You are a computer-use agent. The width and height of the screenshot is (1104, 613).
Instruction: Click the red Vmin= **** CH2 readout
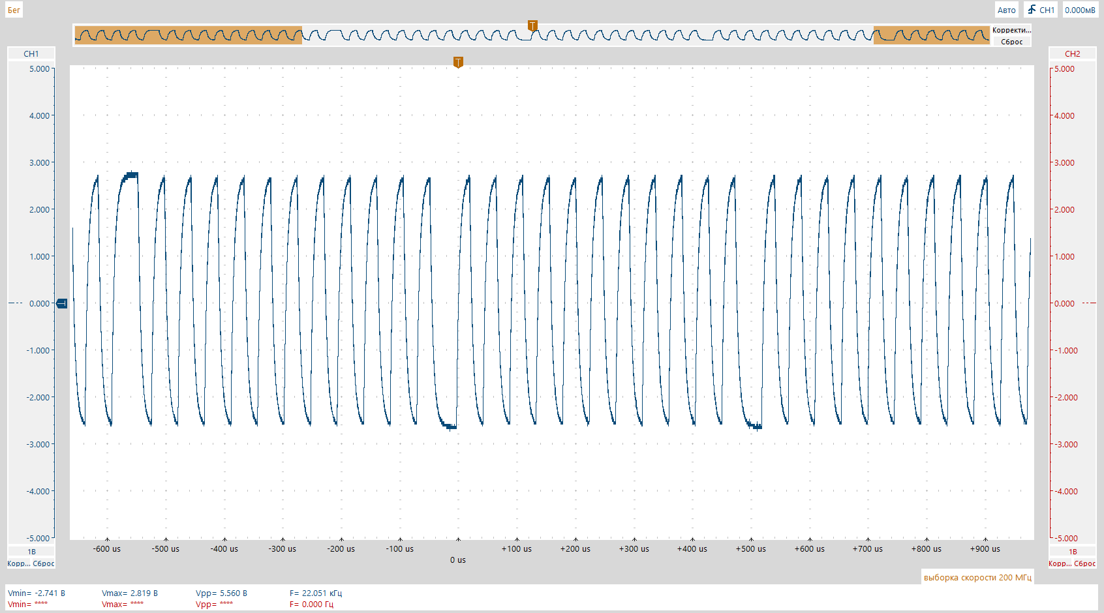(27, 604)
